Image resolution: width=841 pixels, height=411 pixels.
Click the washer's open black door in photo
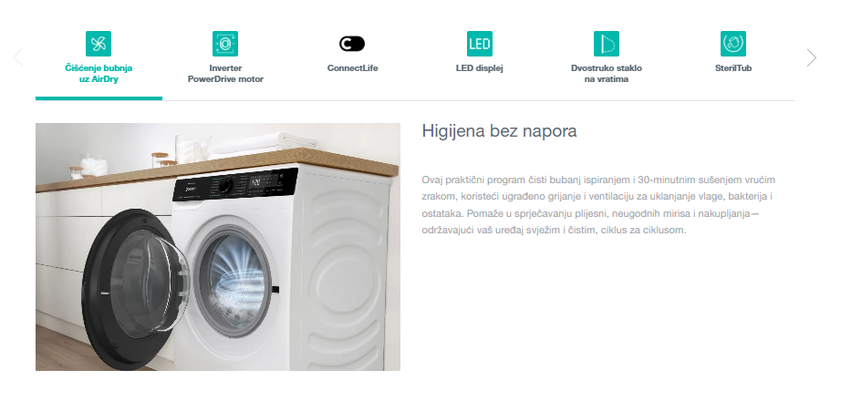[x=134, y=290]
